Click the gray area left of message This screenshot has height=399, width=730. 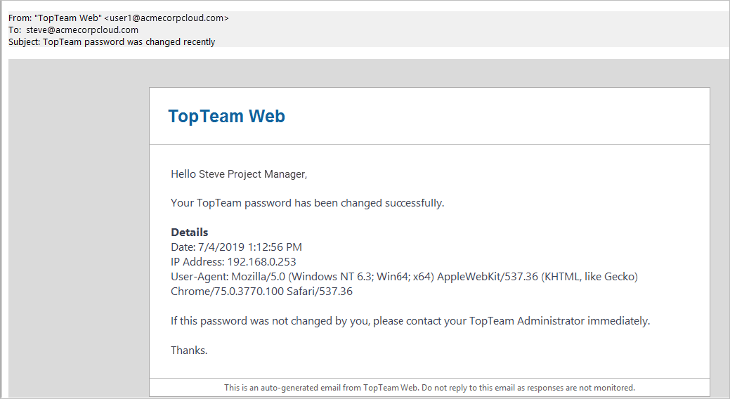pyautogui.click(x=79, y=228)
